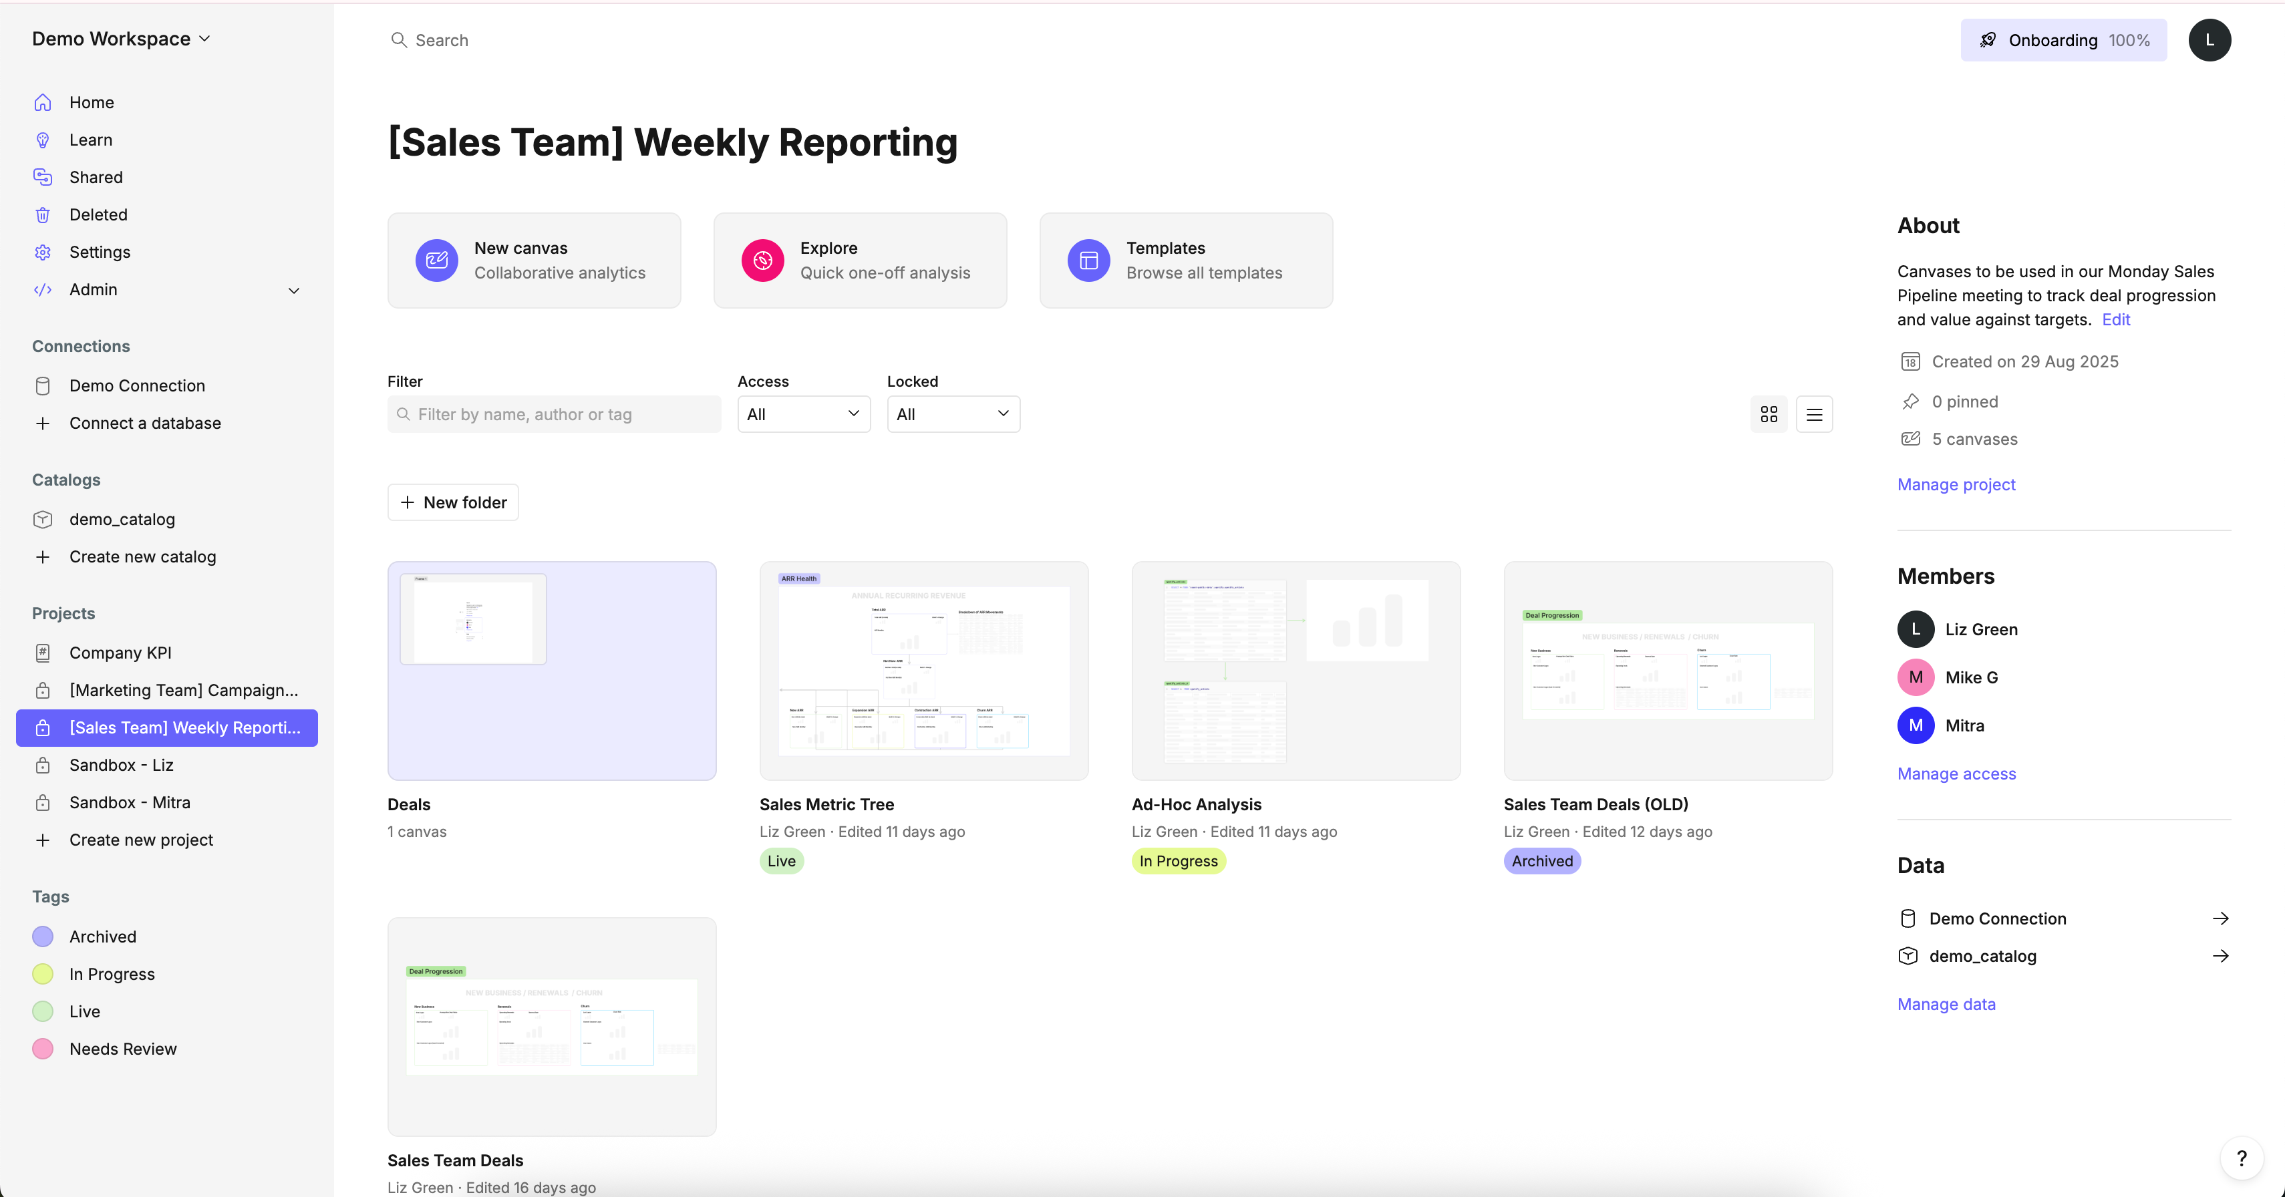Click the arrow next to demo_catalog data

2220,956
